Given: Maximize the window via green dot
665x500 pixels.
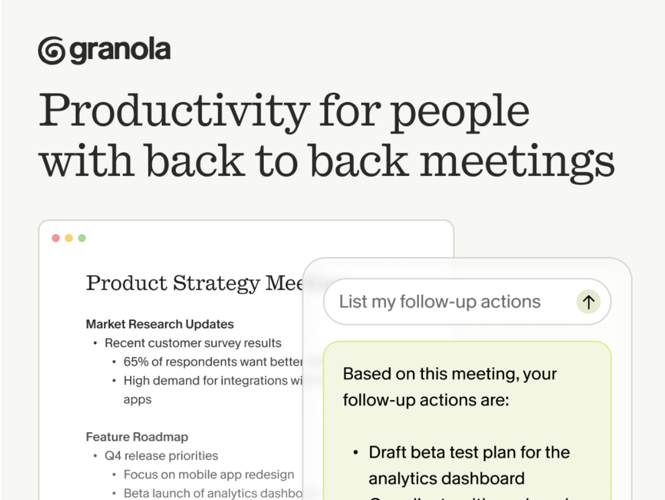Looking at the screenshot, I should [82, 238].
